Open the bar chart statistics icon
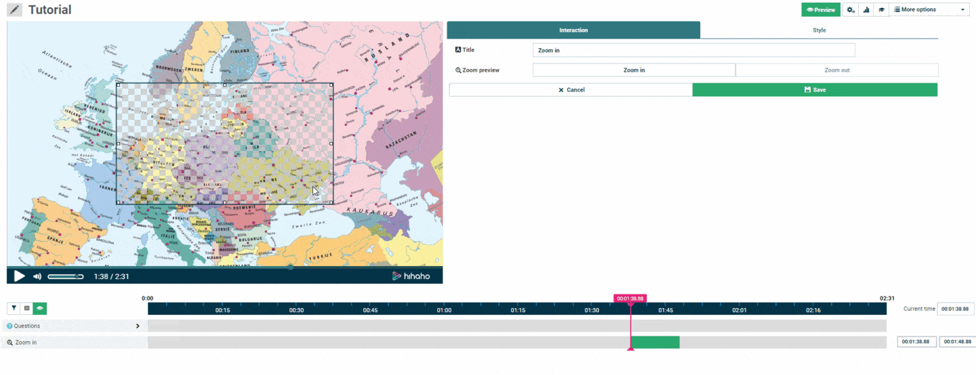This screenshot has width=976, height=375. coord(866,9)
